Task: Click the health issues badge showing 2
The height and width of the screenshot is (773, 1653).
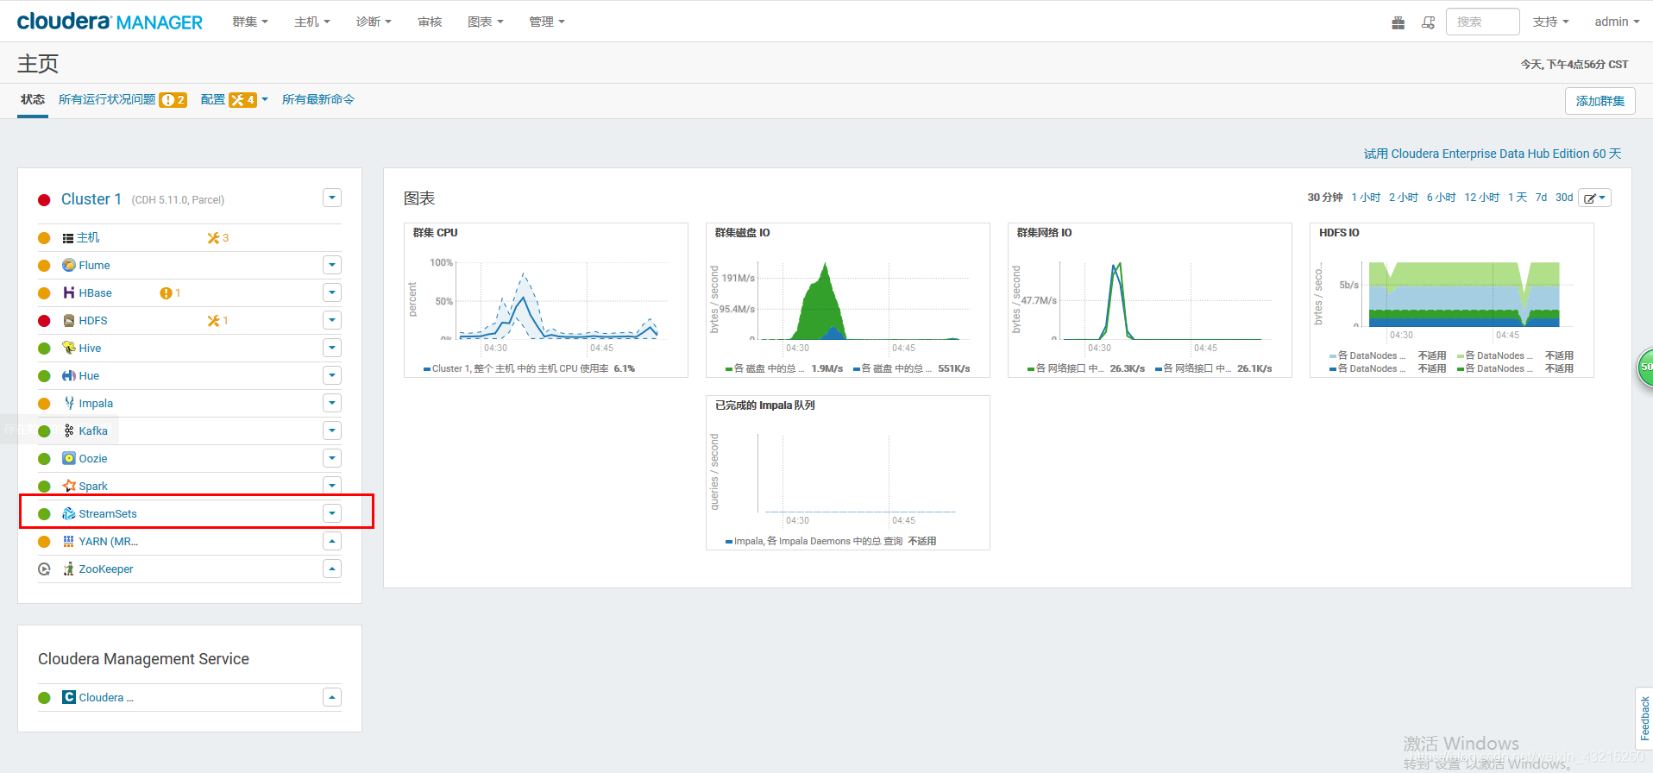Action: tap(173, 100)
